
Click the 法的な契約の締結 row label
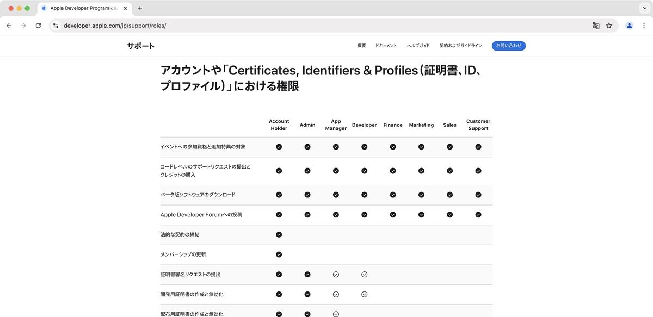pyautogui.click(x=180, y=234)
